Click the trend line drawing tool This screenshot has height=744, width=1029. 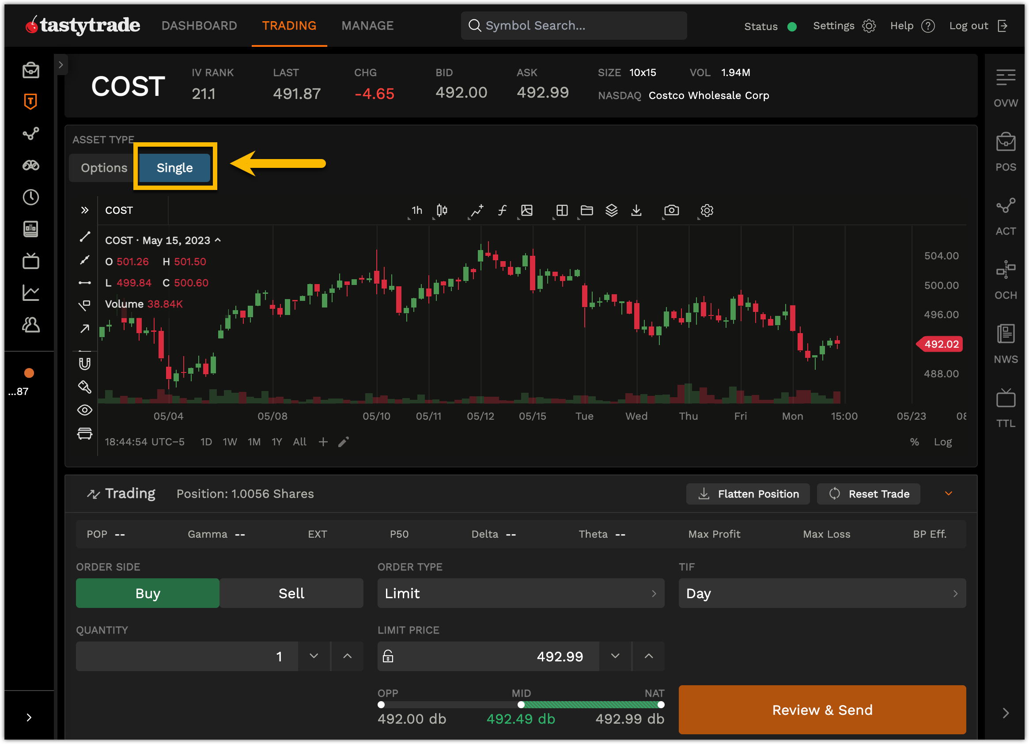[x=85, y=236]
